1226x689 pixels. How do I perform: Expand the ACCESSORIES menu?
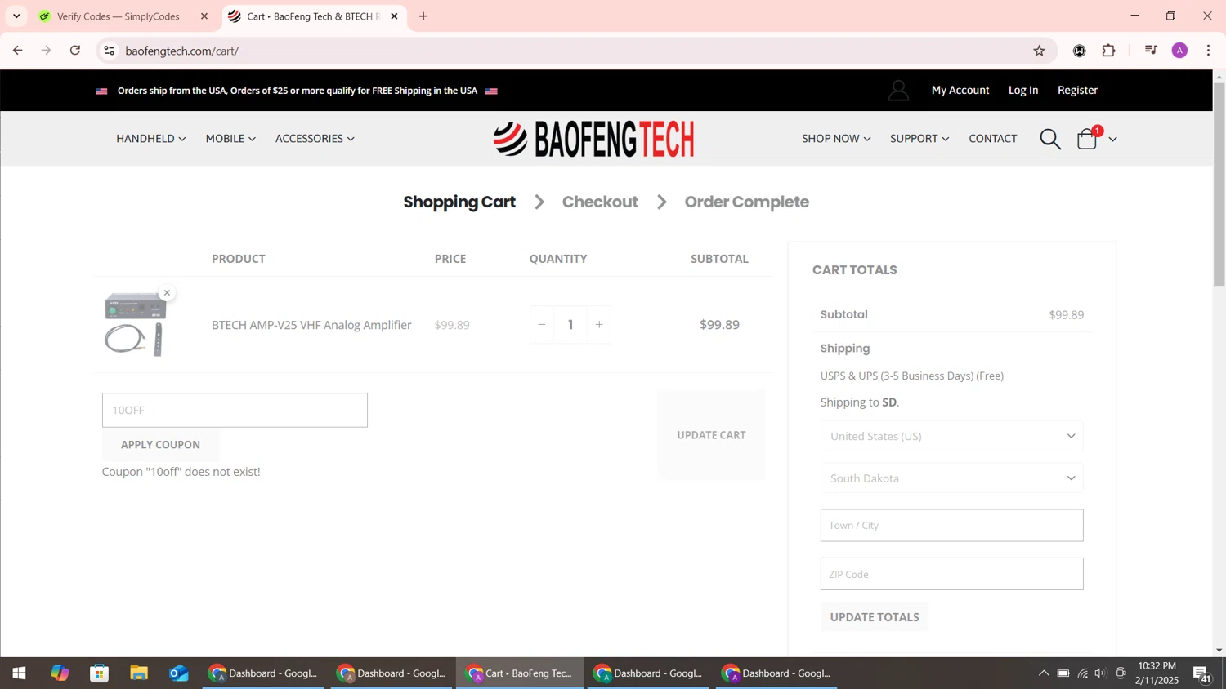click(315, 139)
